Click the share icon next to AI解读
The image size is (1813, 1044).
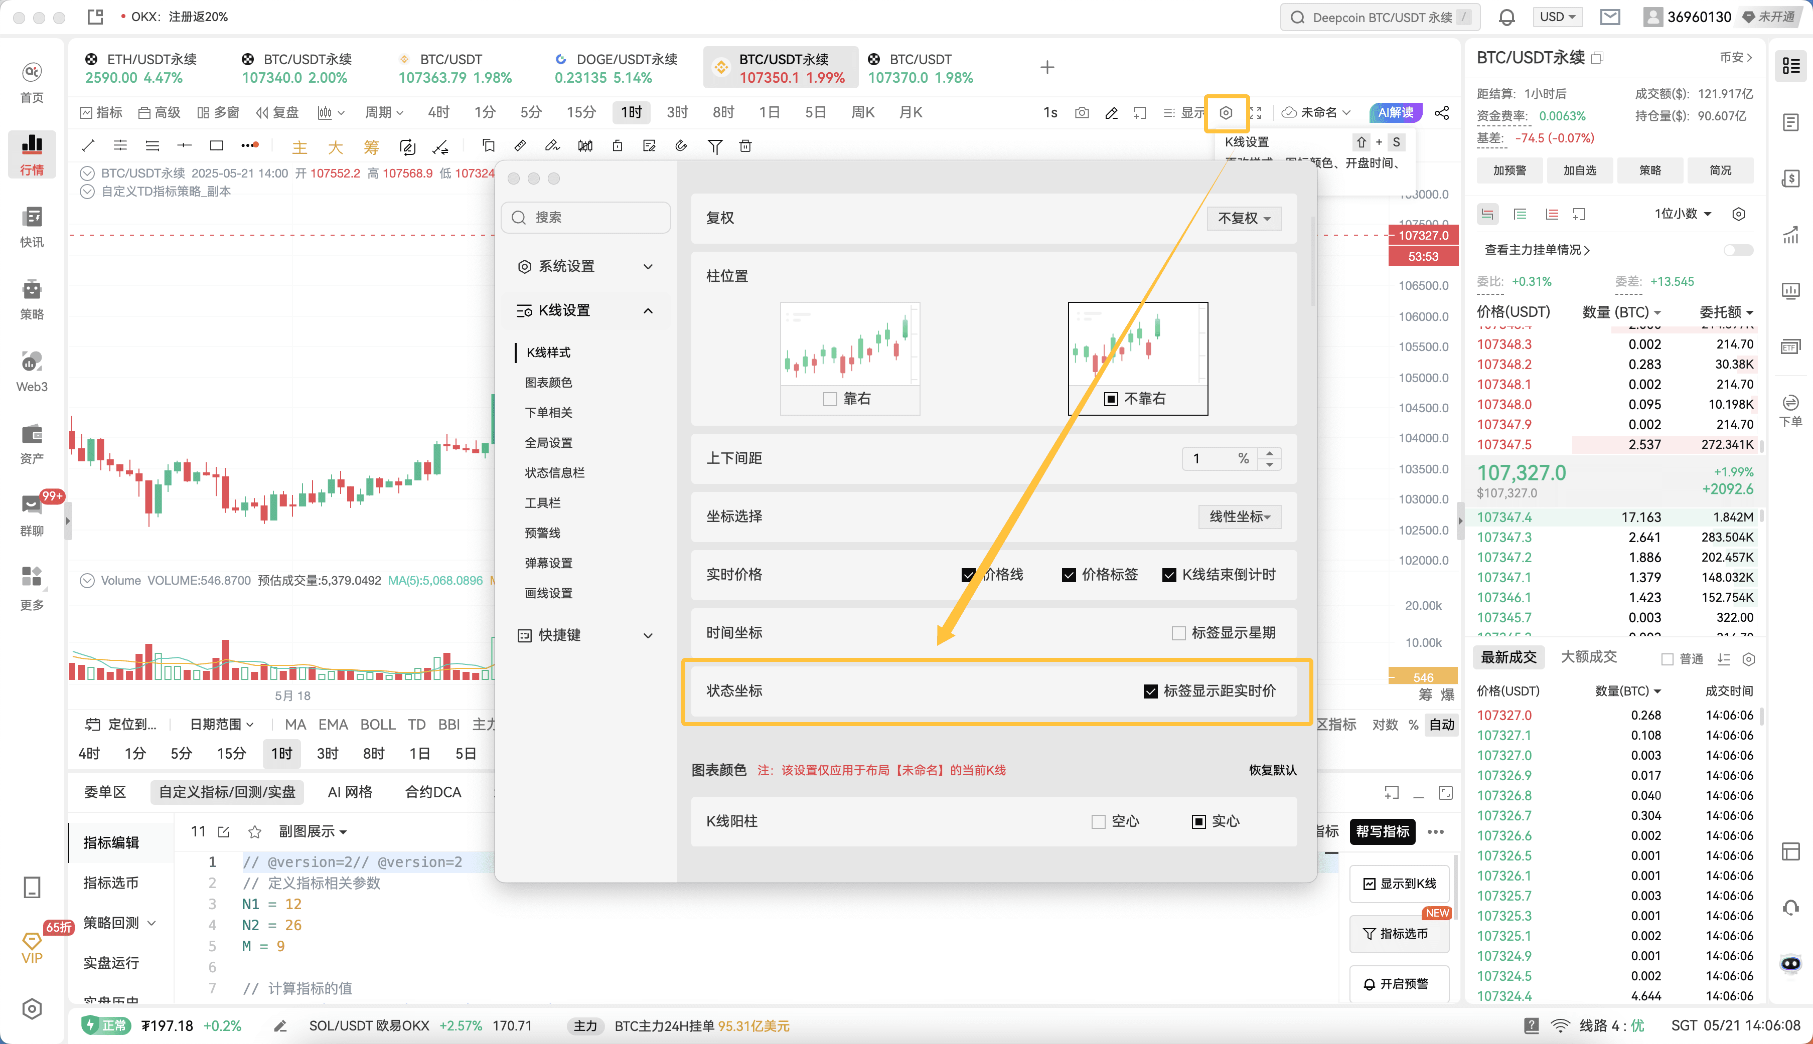(x=1442, y=113)
